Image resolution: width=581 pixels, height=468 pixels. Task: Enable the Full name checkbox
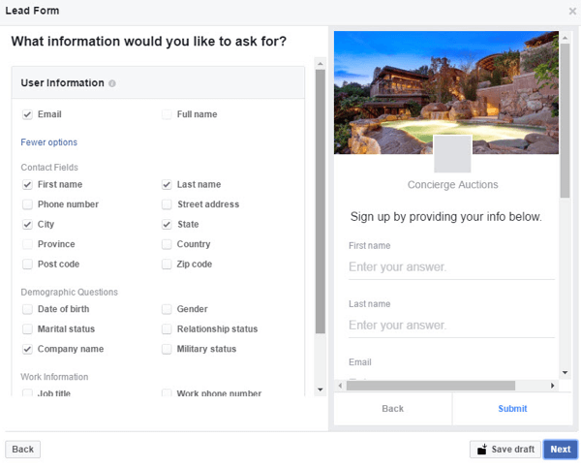pyautogui.click(x=167, y=114)
